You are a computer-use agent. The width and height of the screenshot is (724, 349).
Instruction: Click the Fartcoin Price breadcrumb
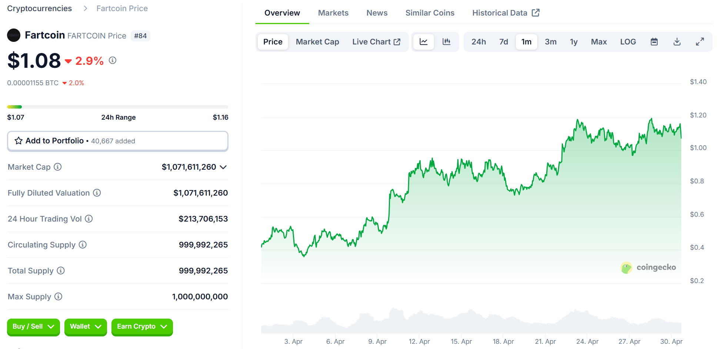[x=122, y=8]
